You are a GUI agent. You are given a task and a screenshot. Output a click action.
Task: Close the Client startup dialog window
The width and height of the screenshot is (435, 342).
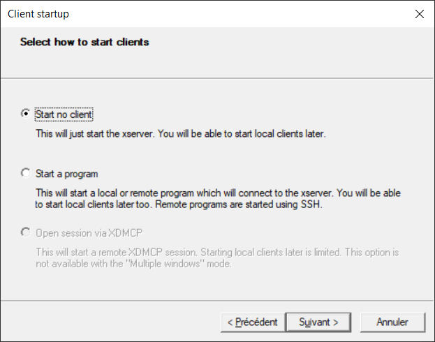(x=419, y=14)
